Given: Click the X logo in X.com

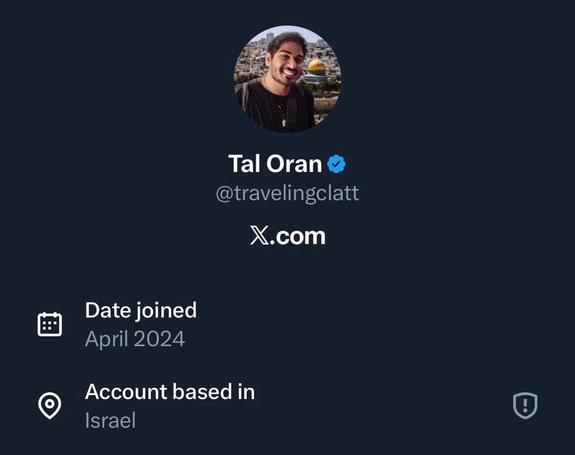Looking at the screenshot, I should 259,236.
